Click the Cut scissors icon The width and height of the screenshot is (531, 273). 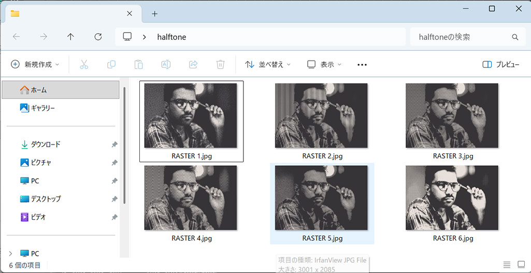(x=84, y=64)
